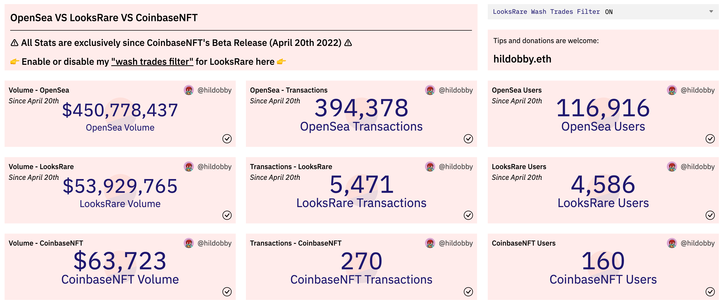Open the "Transactions - CoinbaseNFT" card title
Viewport: 725px width, 304px height.
(x=296, y=244)
